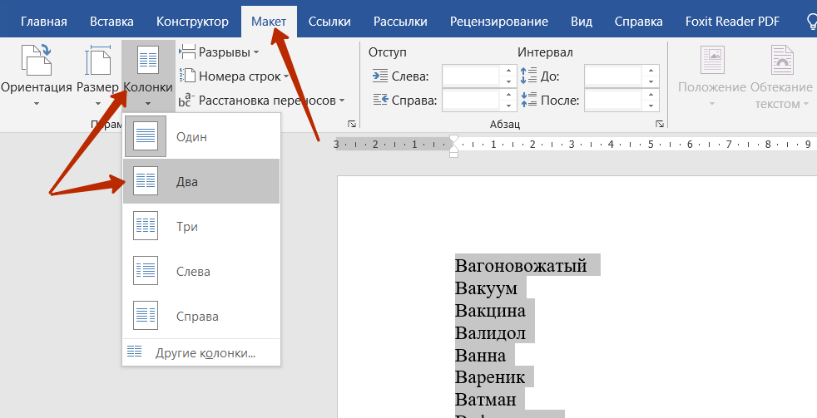
Task: Click the three-column icon beside Три
Action: [146, 225]
